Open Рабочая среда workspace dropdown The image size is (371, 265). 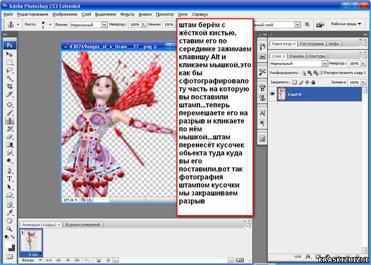[346, 24]
